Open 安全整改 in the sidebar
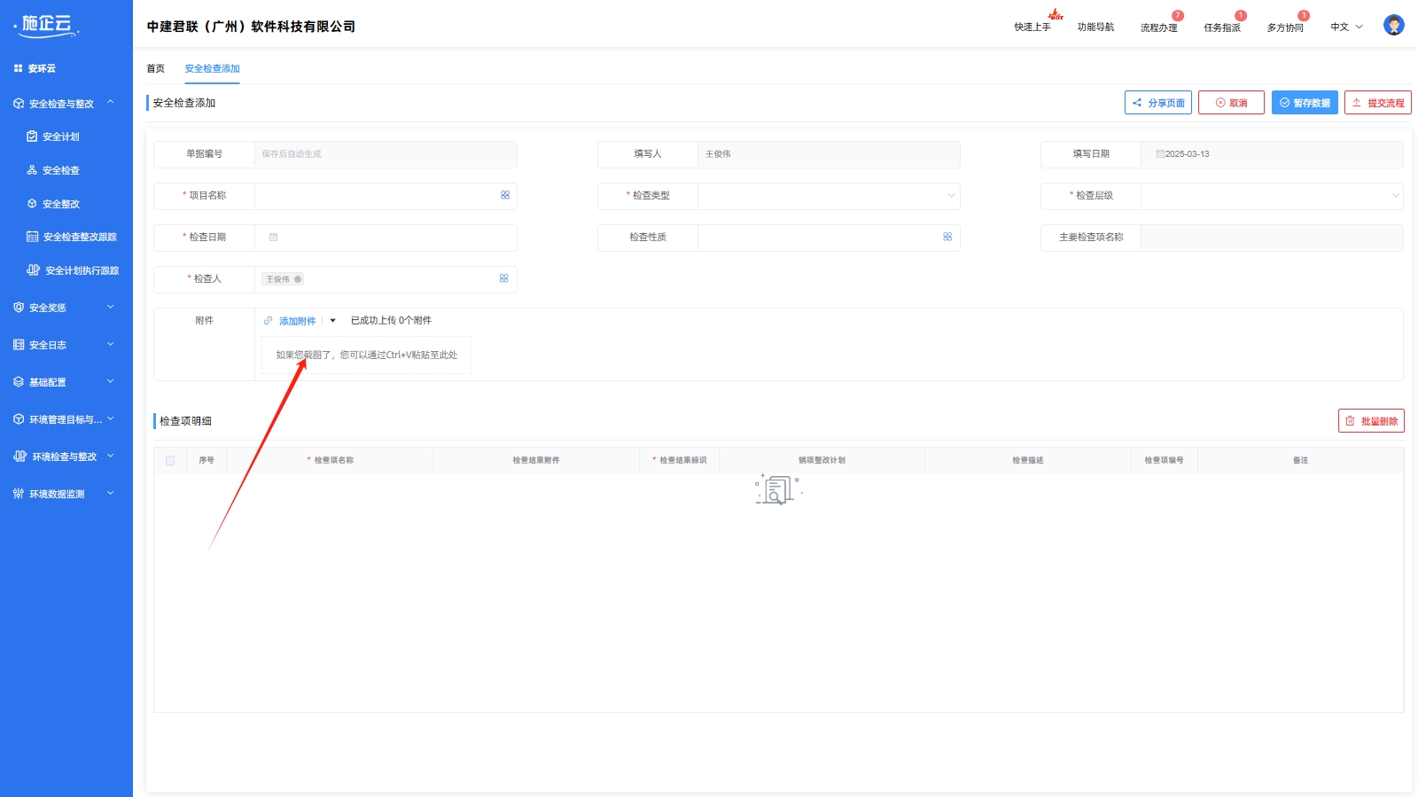Viewport: 1418px width, 797px height. click(61, 204)
